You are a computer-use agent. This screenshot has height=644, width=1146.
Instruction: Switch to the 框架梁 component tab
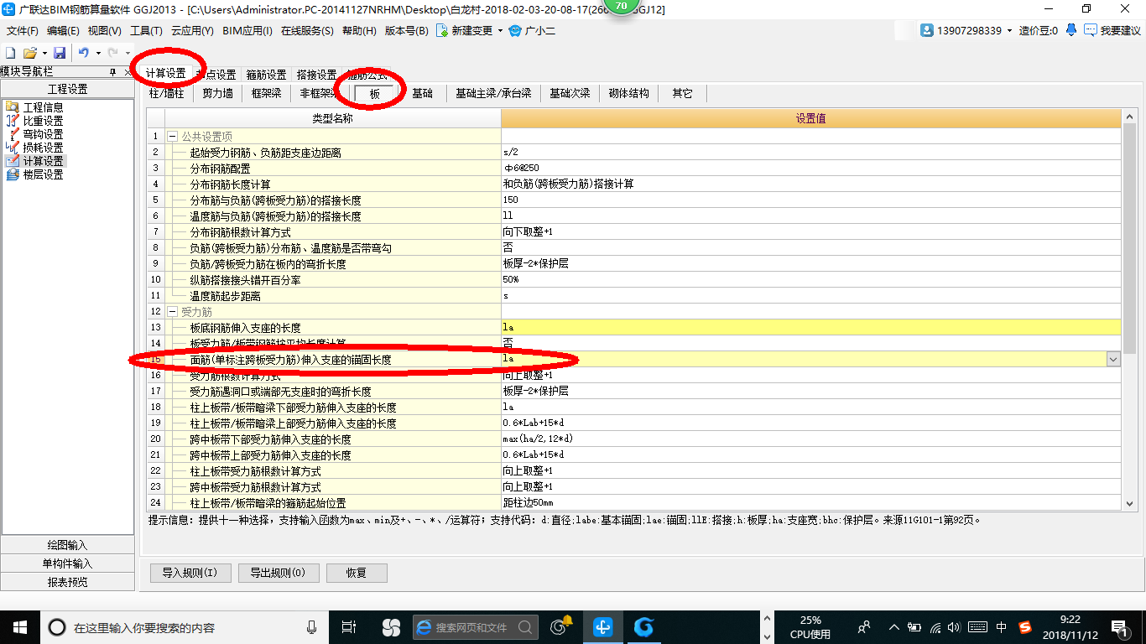[x=267, y=93]
